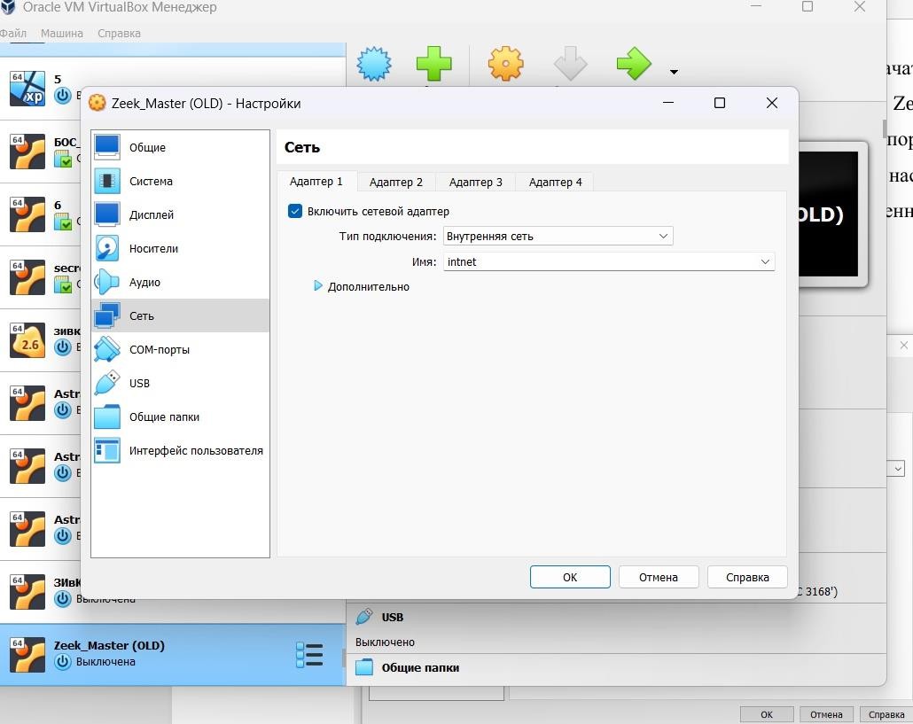Select the Zeek_Master (OLD) machine entry
913x724 pixels.
click(x=173, y=654)
